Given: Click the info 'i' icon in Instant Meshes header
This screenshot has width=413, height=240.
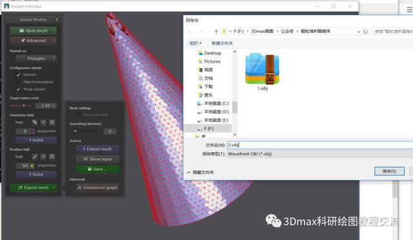Looking at the screenshot, I should [57, 19].
